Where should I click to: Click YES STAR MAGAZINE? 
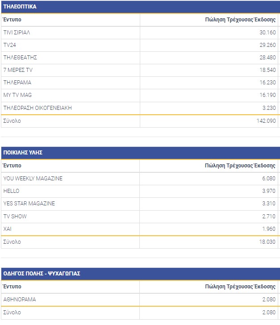click(x=29, y=204)
